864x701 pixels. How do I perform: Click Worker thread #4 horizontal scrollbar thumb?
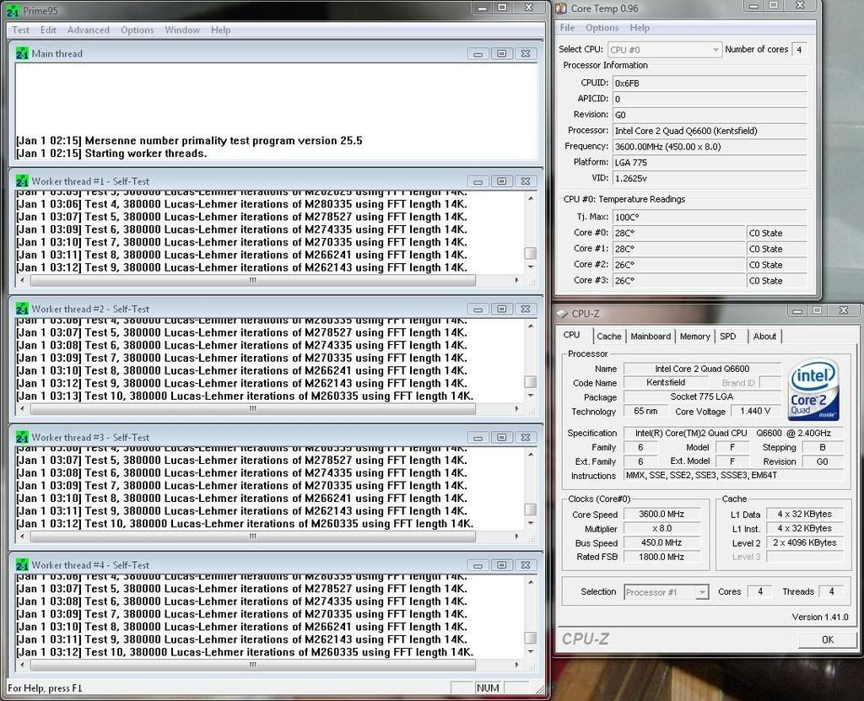click(x=253, y=666)
